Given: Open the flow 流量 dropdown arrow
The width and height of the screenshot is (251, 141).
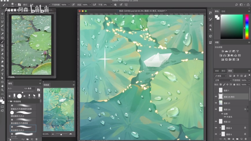Looking at the screenshot, I should 90,5.
